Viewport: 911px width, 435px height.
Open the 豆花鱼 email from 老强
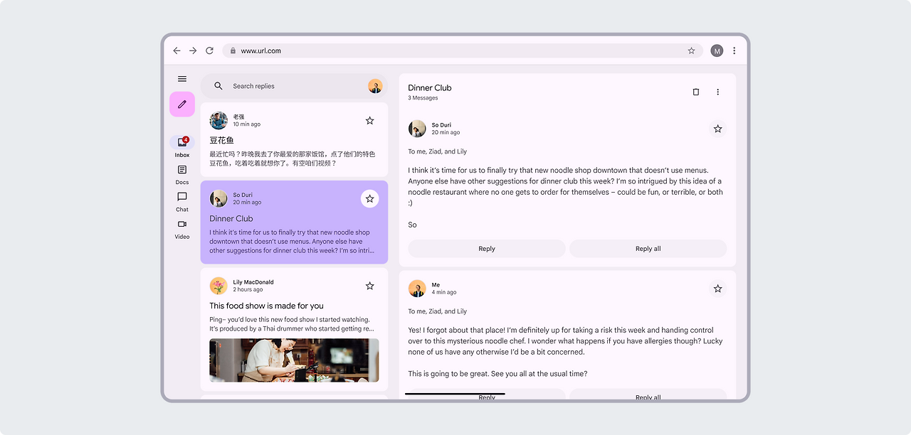(294, 139)
